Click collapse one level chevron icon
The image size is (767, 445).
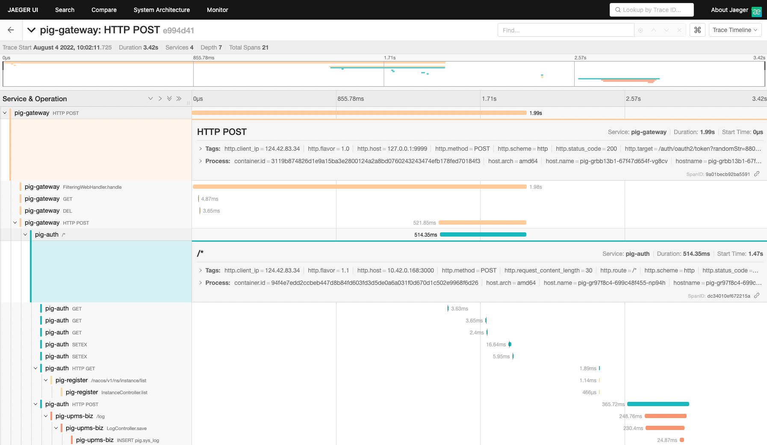pyautogui.click(x=160, y=99)
